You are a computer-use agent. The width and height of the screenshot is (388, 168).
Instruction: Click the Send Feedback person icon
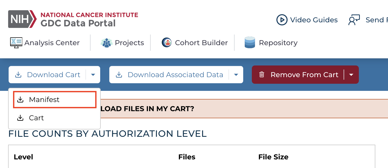click(x=354, y=20)
